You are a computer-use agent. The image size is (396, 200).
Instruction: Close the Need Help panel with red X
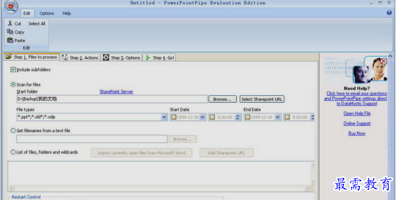384,61
